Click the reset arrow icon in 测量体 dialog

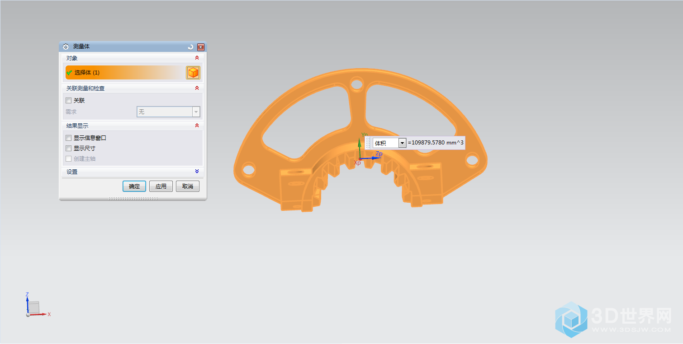(x=191, y=46)
